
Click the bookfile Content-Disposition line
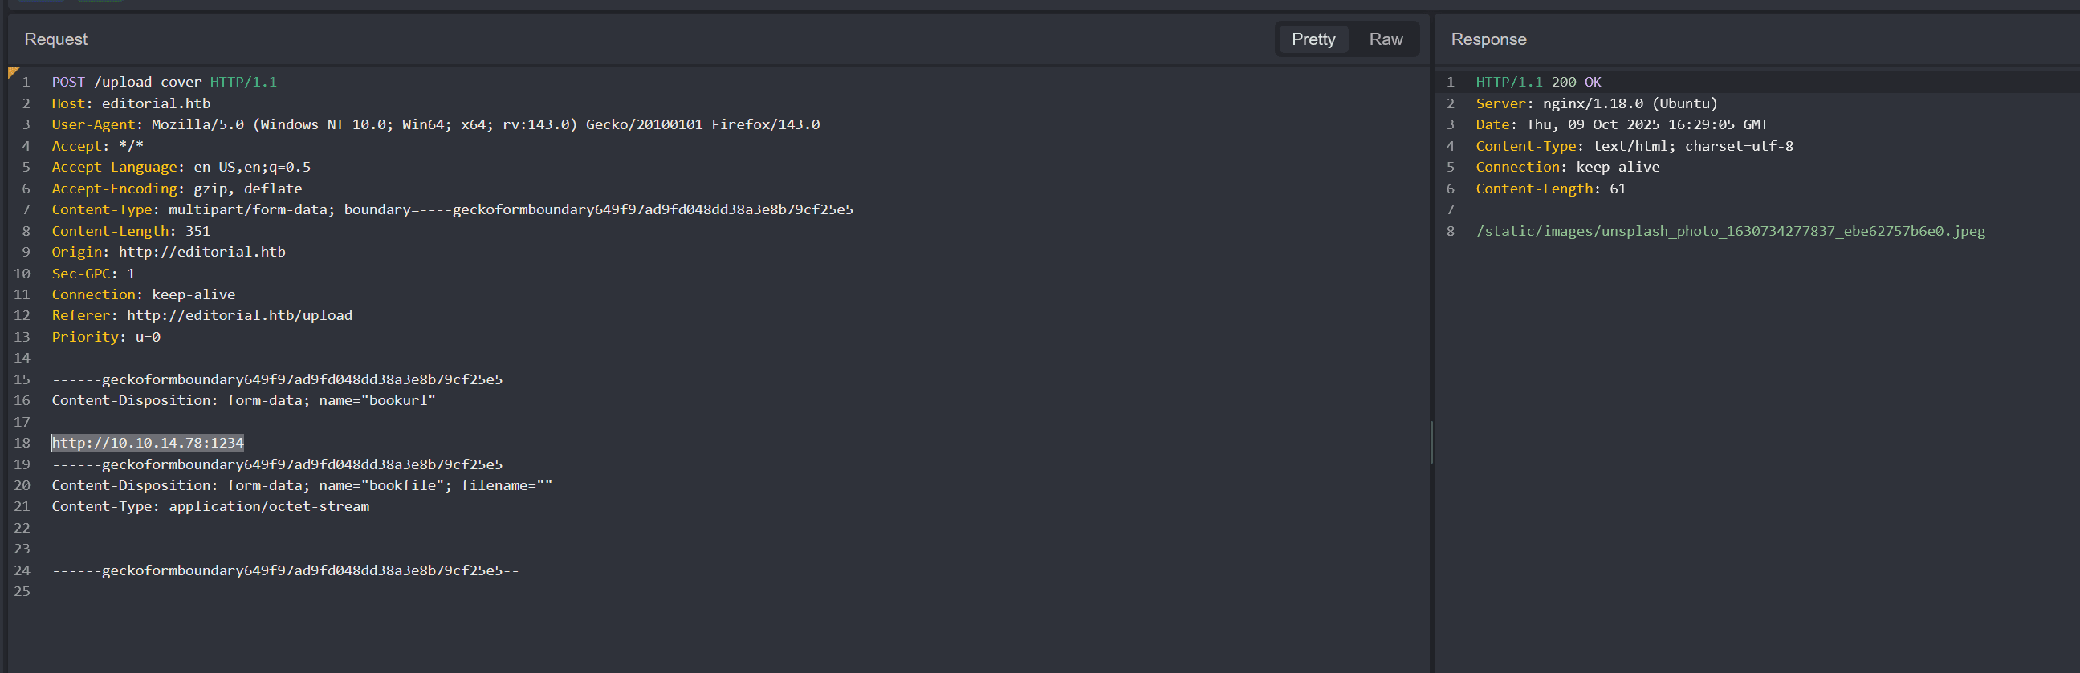coord(302,486)
